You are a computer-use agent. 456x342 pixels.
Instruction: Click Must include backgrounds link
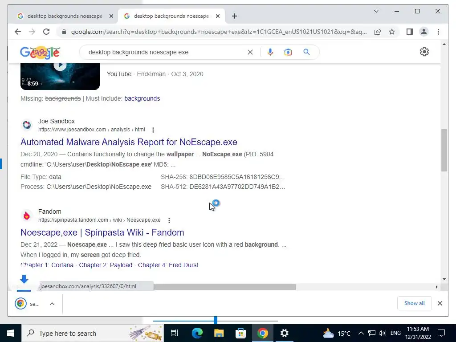tap(142, 98)
